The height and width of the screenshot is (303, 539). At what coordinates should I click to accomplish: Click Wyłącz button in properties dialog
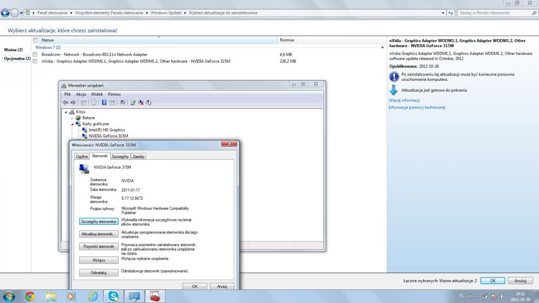click(x=99, y=260)
